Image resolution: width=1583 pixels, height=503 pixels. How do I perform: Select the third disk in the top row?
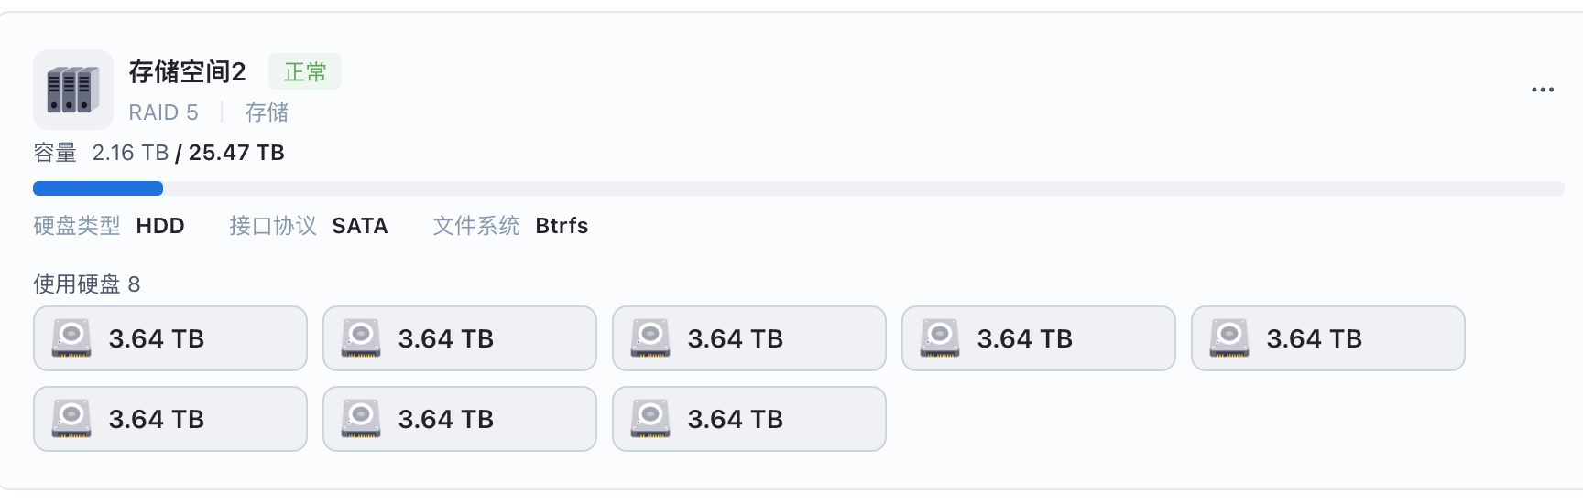pos(749,338)
